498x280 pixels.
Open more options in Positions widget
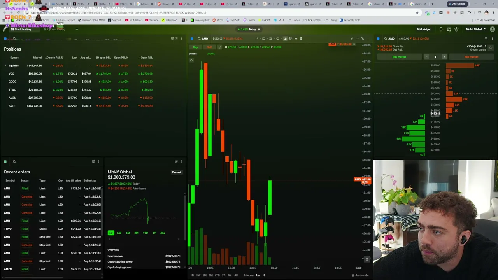click(x=181, y=38)
